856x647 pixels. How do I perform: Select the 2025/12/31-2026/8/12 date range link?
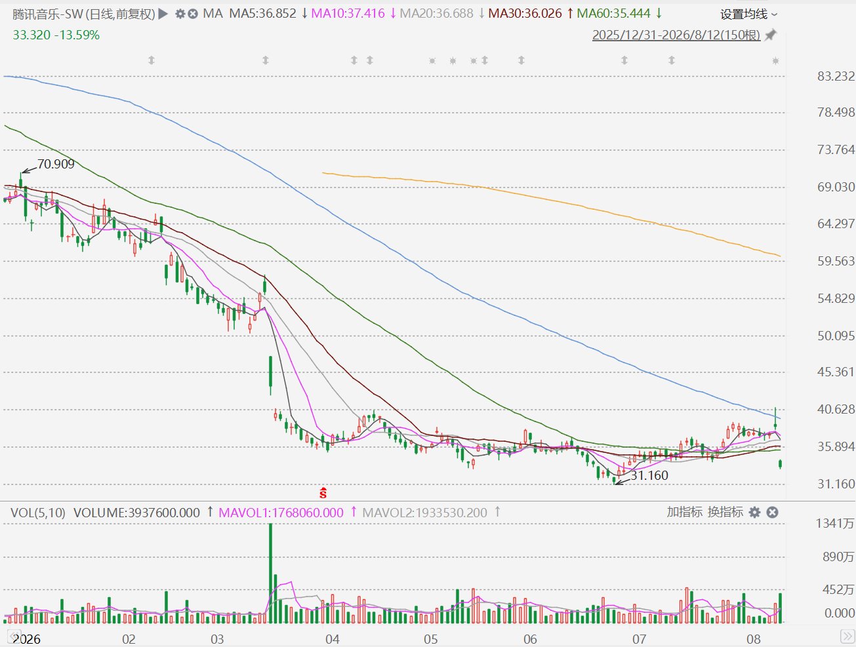676,35
